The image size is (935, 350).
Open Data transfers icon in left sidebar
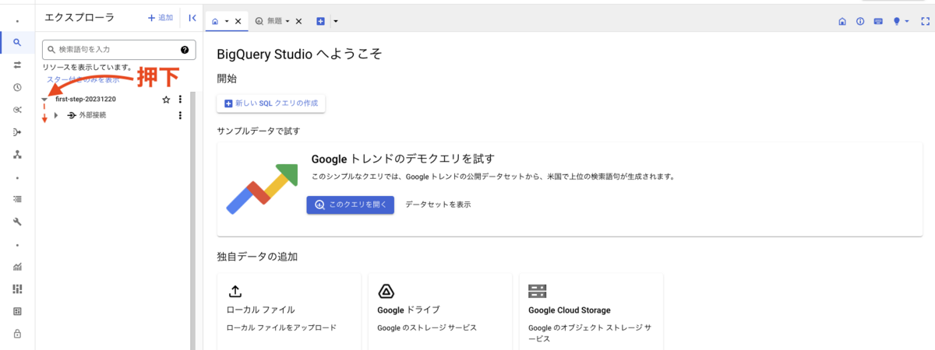17,65
